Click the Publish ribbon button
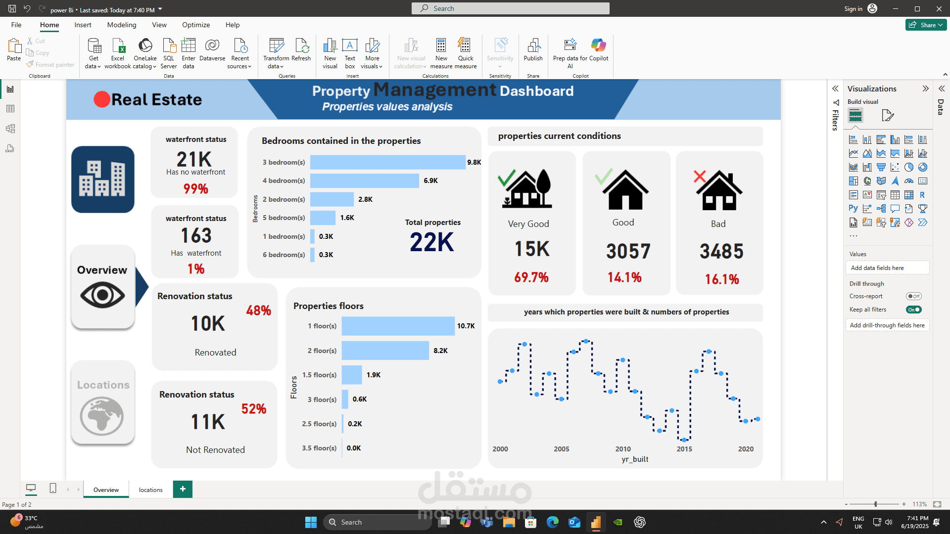This screenshot has width=950, height=534. pos(533,49)
